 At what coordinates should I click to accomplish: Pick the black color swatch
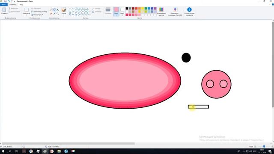coord(127,9)
